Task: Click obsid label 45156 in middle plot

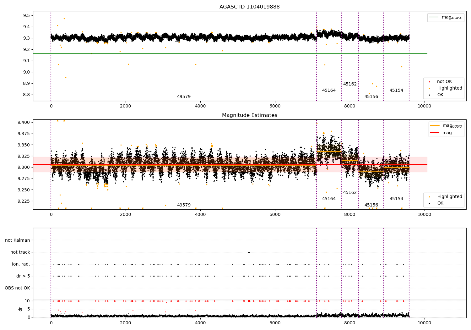Action: tap(371, 205)
